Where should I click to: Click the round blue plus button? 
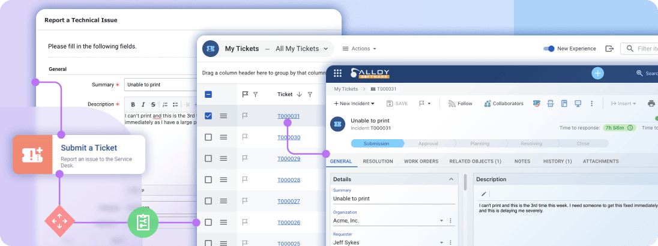tap(597, 73)
